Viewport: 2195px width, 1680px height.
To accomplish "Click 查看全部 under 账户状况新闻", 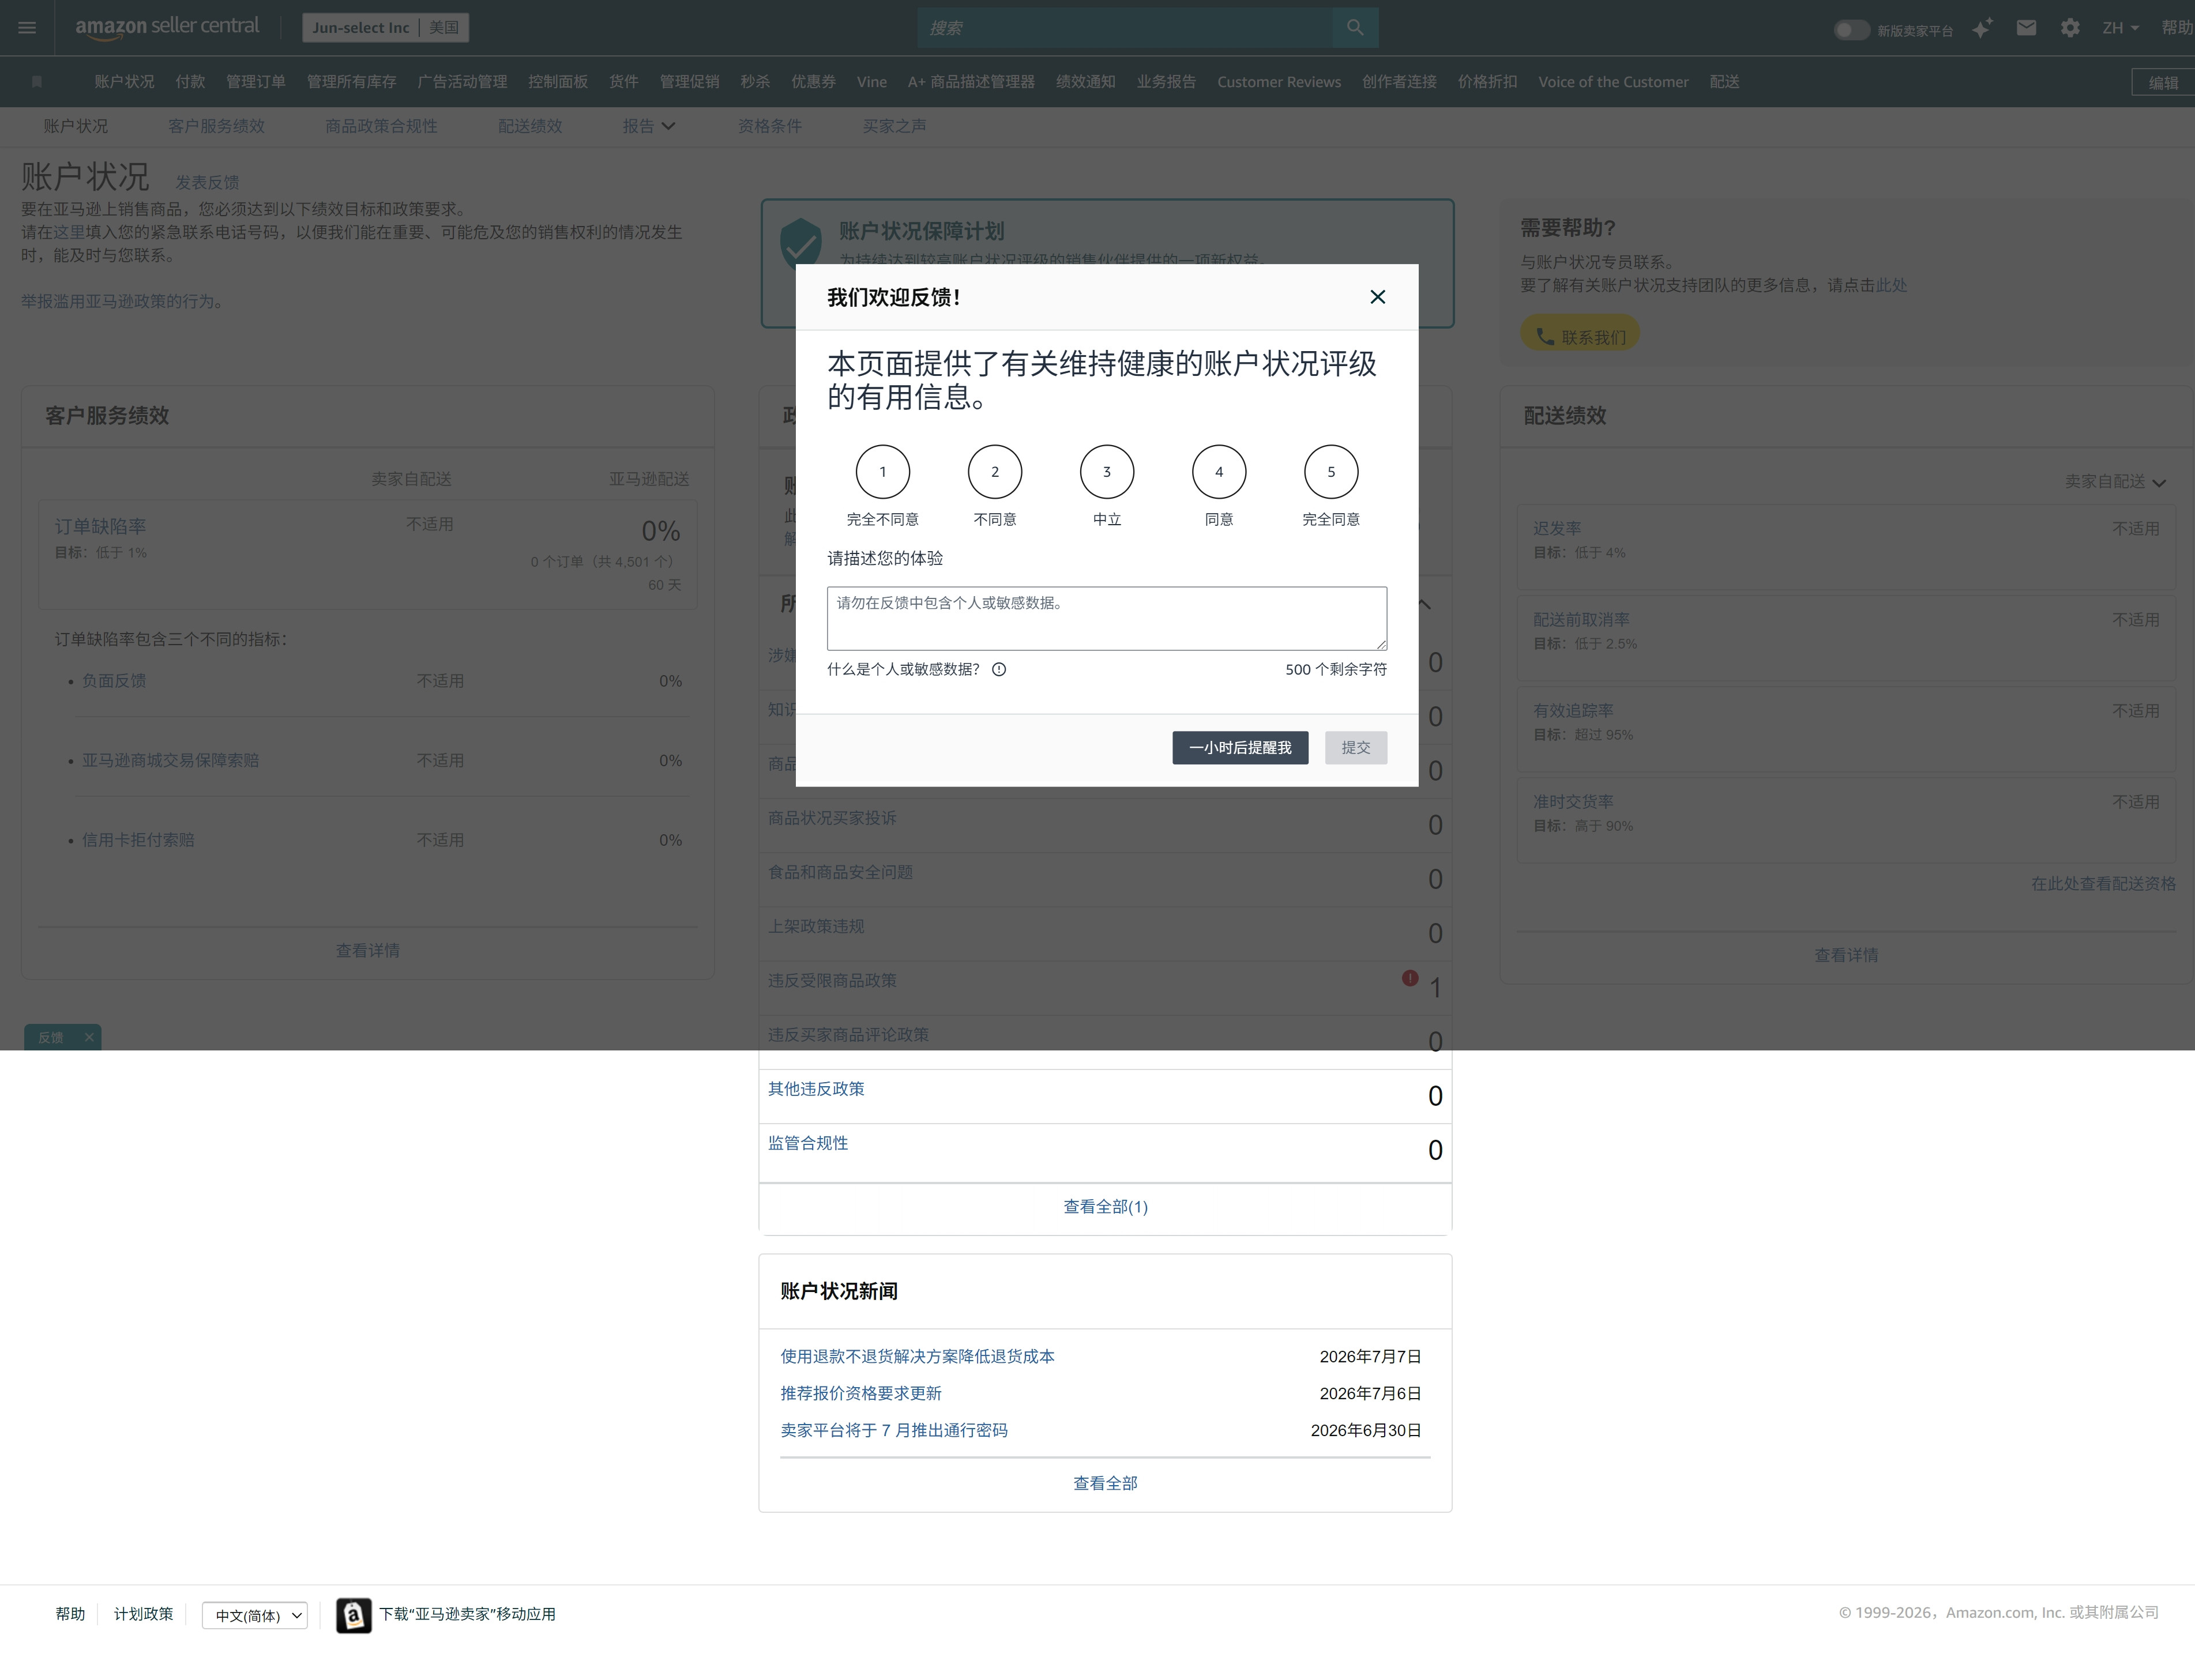I will [1106, 1484].
